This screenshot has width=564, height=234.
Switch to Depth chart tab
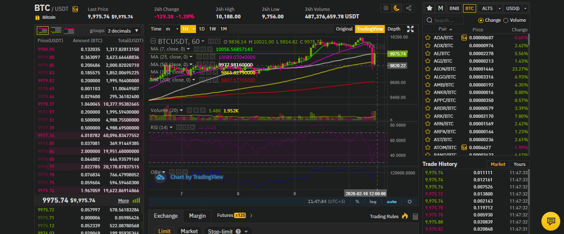394,29
